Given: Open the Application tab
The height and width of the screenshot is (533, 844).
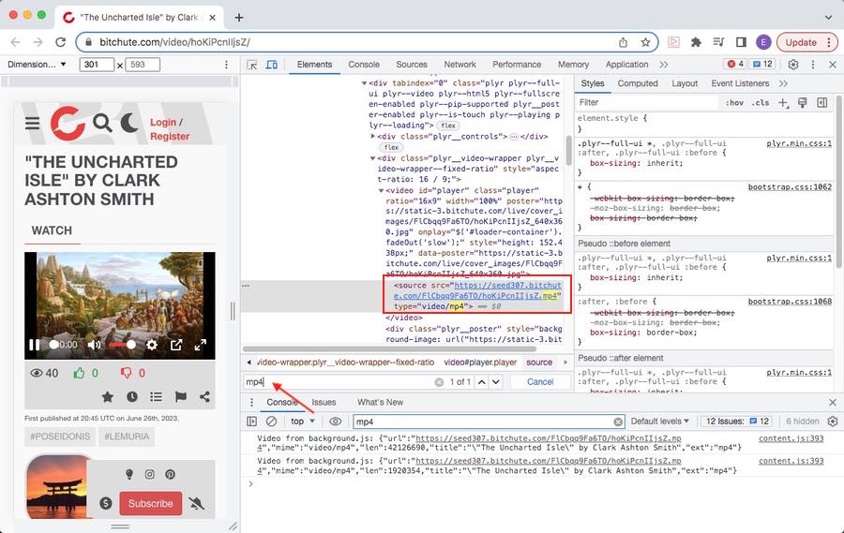Looking at the screenshot, I should 626,64.
